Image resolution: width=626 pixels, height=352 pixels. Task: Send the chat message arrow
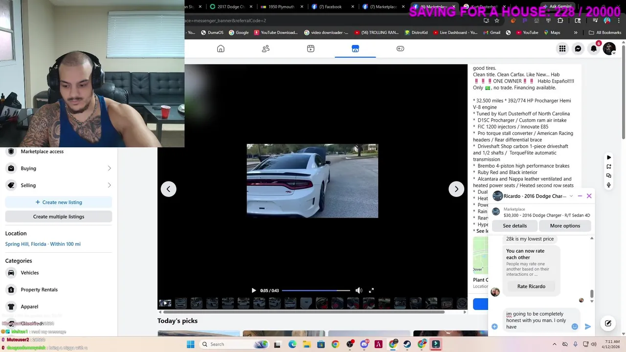coord(588,327)
